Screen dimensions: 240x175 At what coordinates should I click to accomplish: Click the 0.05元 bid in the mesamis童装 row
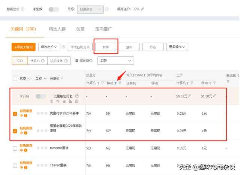pos(181,148)
